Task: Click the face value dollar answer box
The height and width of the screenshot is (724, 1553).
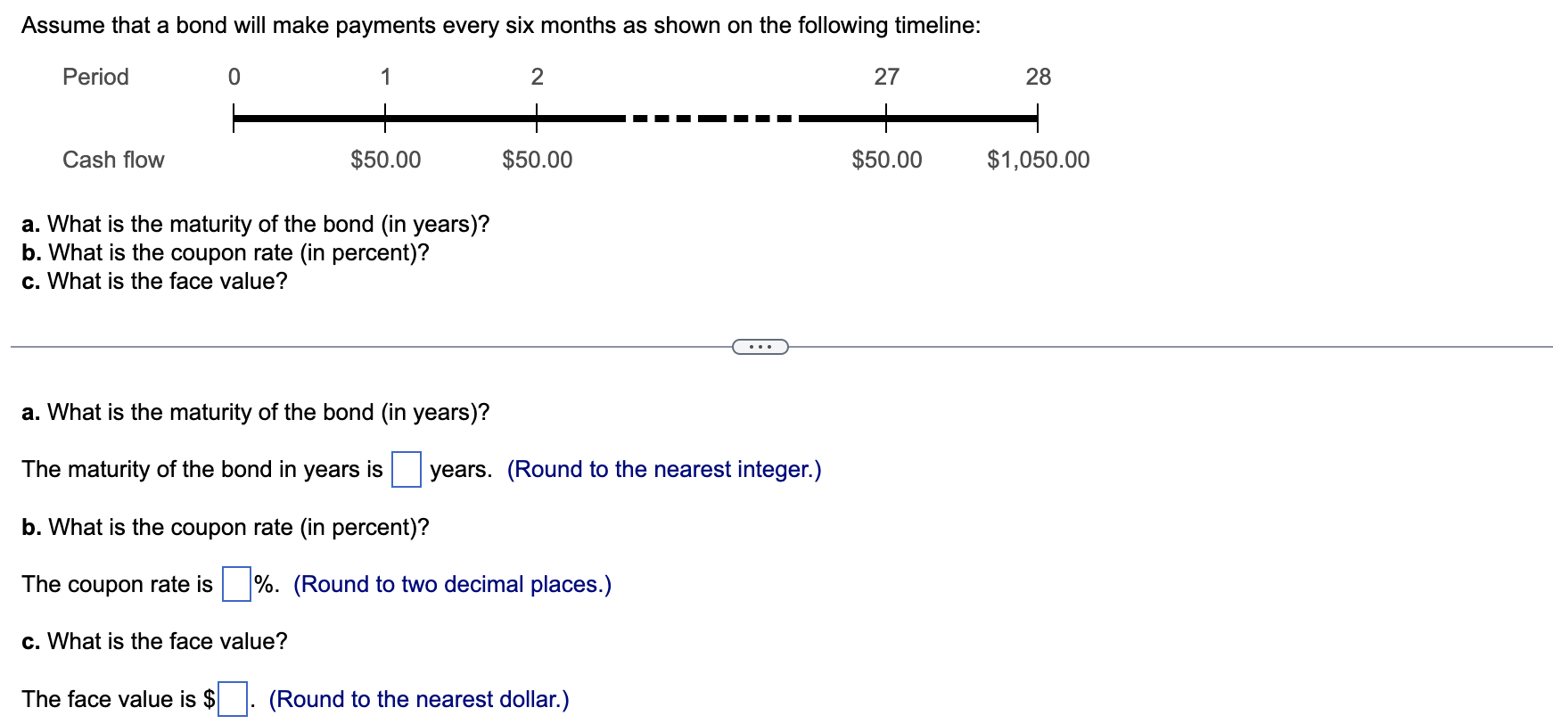Action: (x=233, y=699)
